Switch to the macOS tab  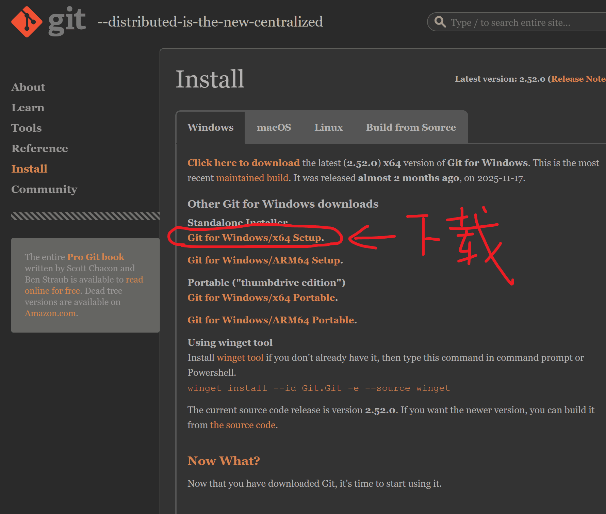click(x=274, y=127)
